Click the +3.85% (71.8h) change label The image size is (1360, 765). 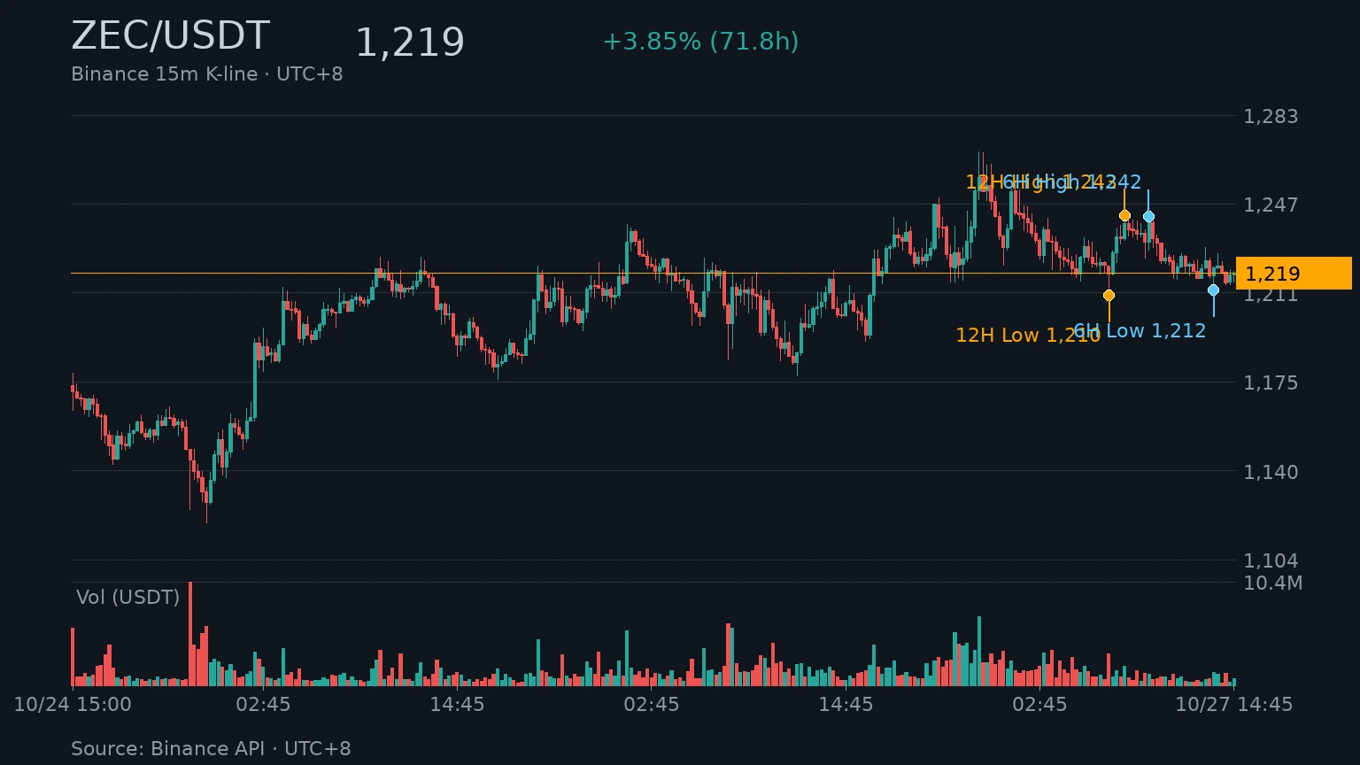point(700,42)
